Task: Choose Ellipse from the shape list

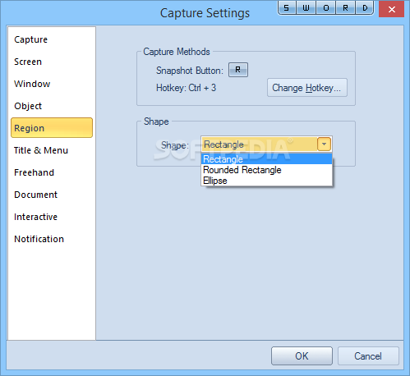Action: (266, 181)
